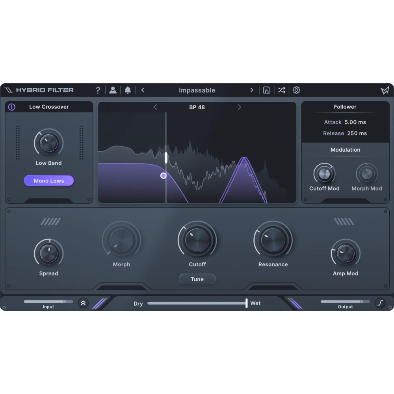Click the Low Band knob

tap(49, 143)
